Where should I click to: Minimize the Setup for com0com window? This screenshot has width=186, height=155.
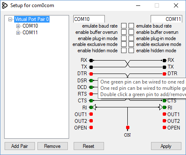pyautogui.click(x=138, y=5)
